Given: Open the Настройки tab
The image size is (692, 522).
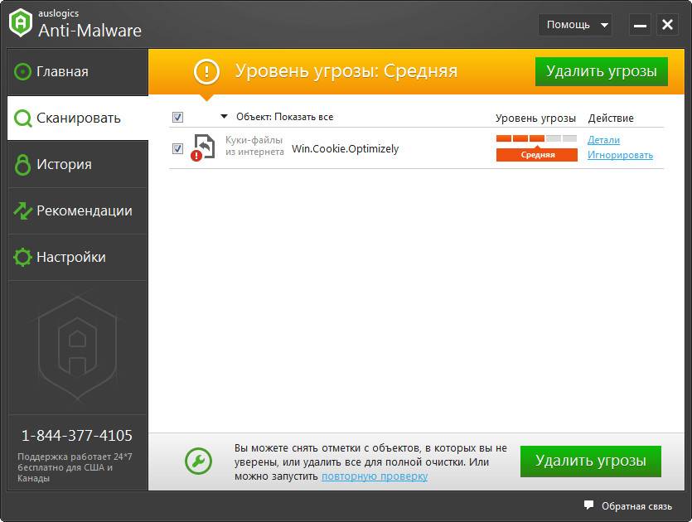Looking at the screenshot, I should (x=78, y=257).
